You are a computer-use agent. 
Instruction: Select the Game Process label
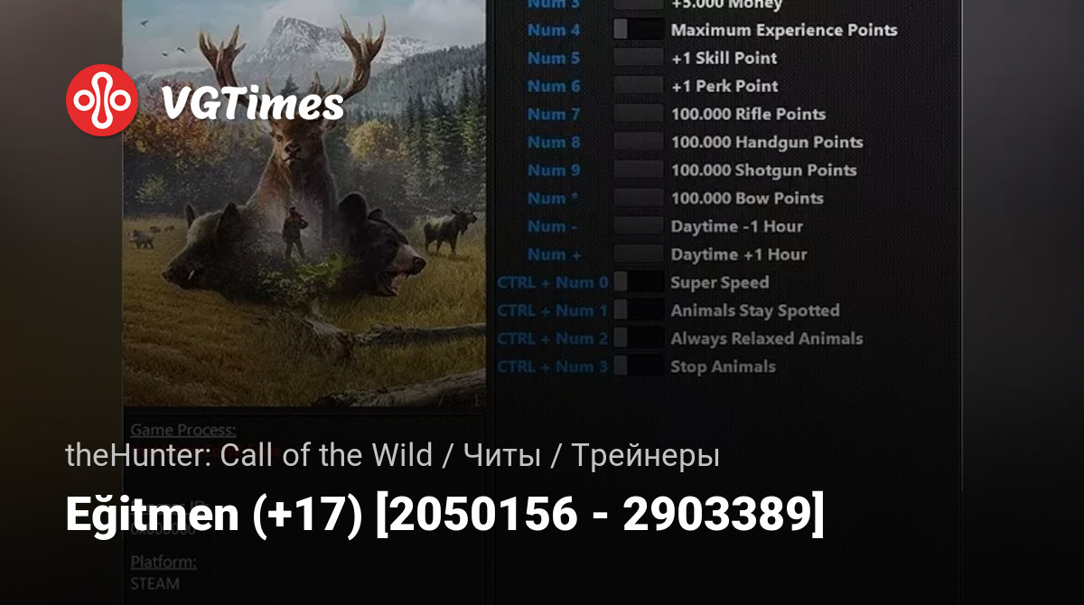pyautogui.click(x=183, y=430)
